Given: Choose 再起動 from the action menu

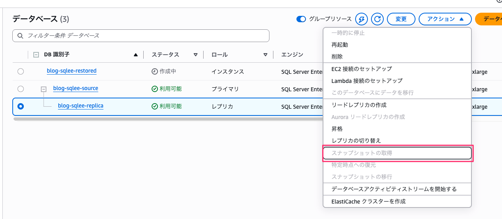Looking at the screenshot, I should tap(397, 45).
